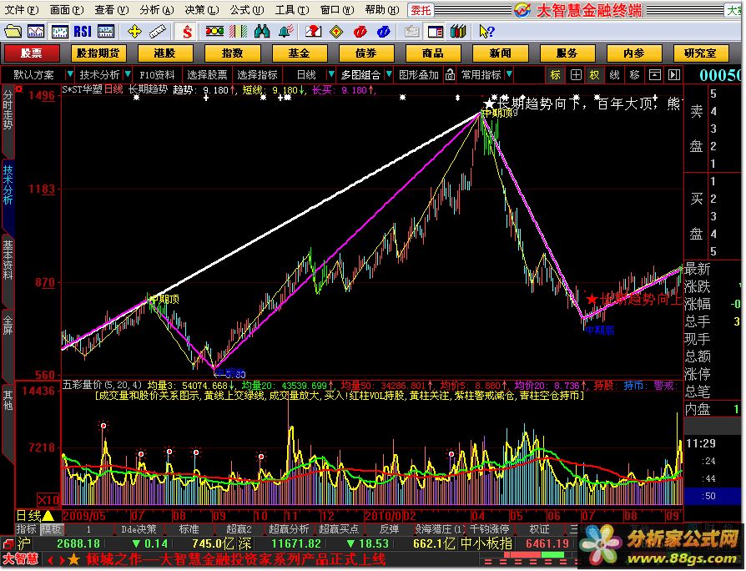The height and width of the screenshot is (571, 746).
Task: Click the 选择股票 button
Action: click(x=207, y=74)
